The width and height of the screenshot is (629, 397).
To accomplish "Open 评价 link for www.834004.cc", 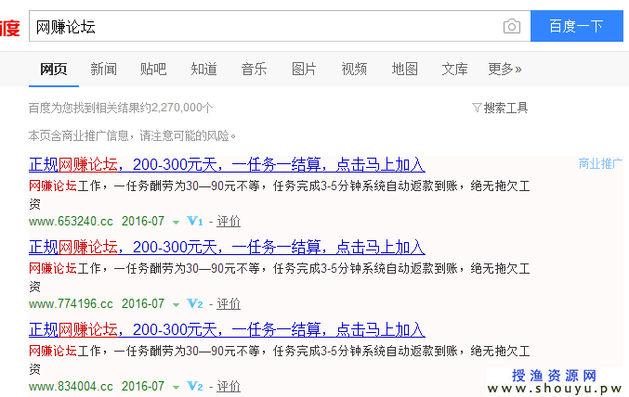I will (x=229, y=386).
